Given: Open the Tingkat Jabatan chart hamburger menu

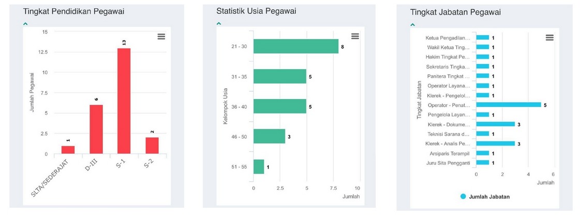Looking at the screenshot, I should click(549, 38).
